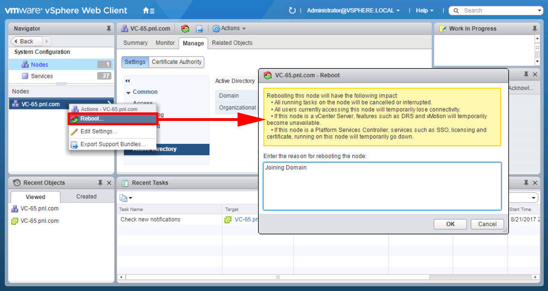548x291 pixels.
Task: Switch to the Summary tab
Action: pyautogui.click(x=135, y=43)
